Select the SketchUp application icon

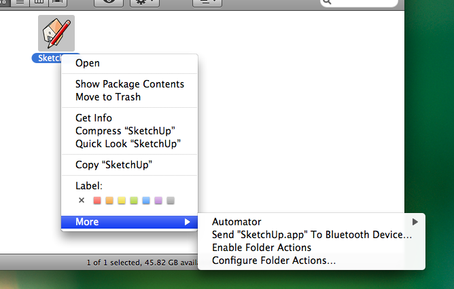pyautogui.click(x=56, y=33)
